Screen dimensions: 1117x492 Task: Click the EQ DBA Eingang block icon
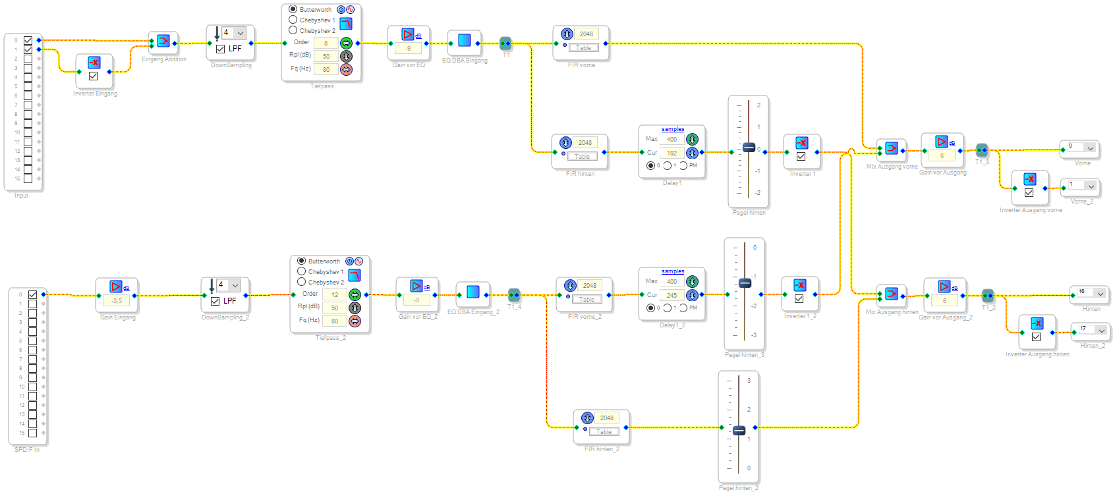click(x=465, y=40)
